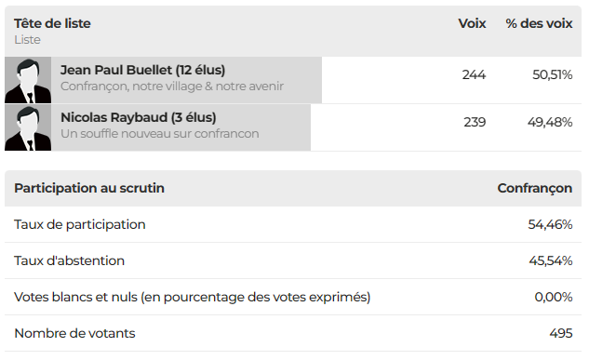589x360 pixels.
Task: Select list 'Confrançon, notre village & notre avenir'
Action: pos(172,87)
